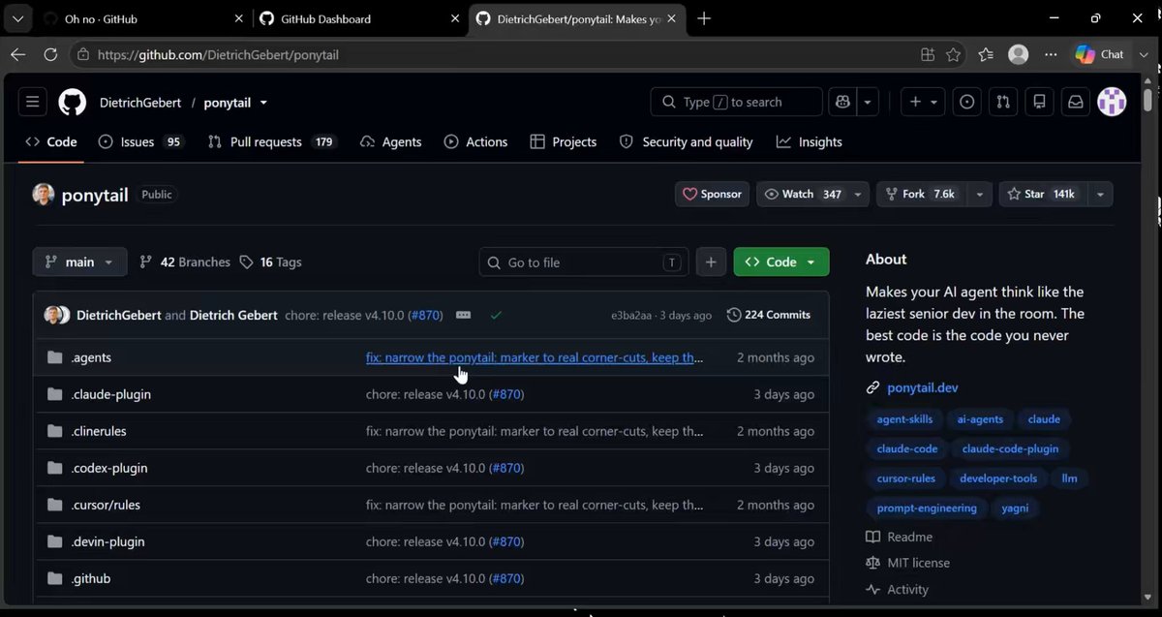1162x617 pixels.
Task: Open the Star lists dropdown arrow
Action: pos(1100,194)
